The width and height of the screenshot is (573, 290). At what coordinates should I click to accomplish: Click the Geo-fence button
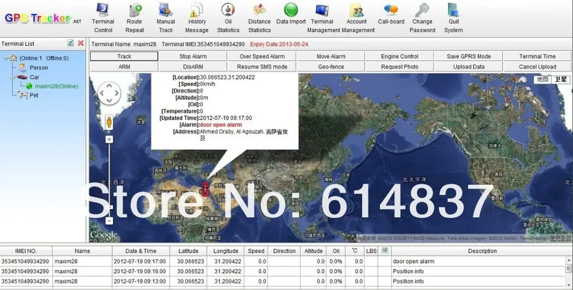click(x=331, y=67)
